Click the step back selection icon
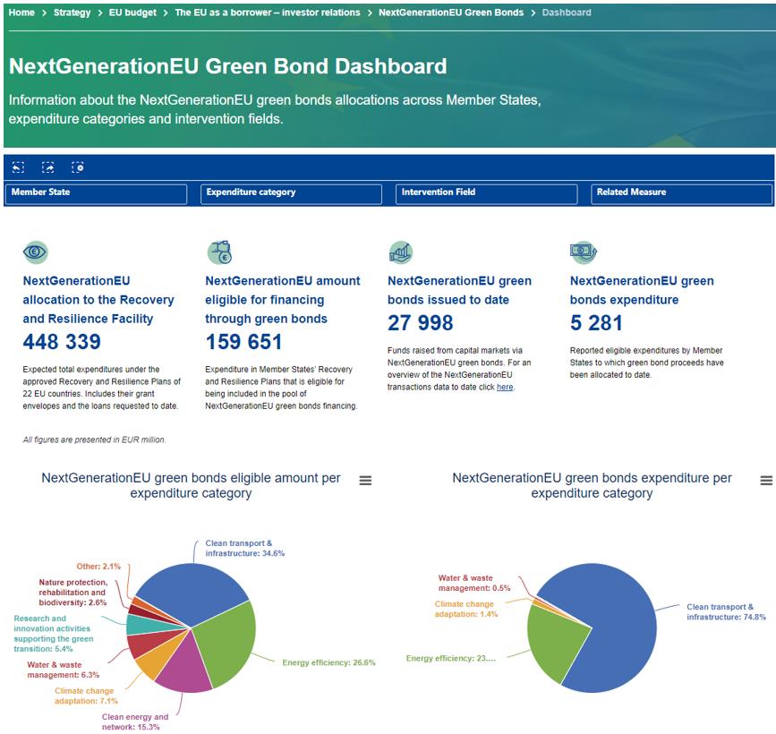This screenshot has width=776, height=734. [x=18, y=167]
